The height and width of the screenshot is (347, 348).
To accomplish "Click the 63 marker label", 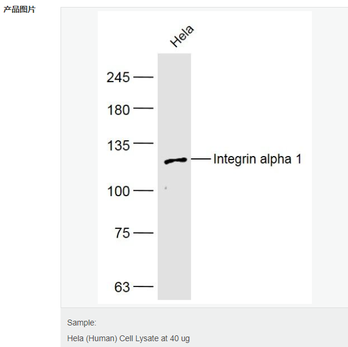I will [122, 287].
